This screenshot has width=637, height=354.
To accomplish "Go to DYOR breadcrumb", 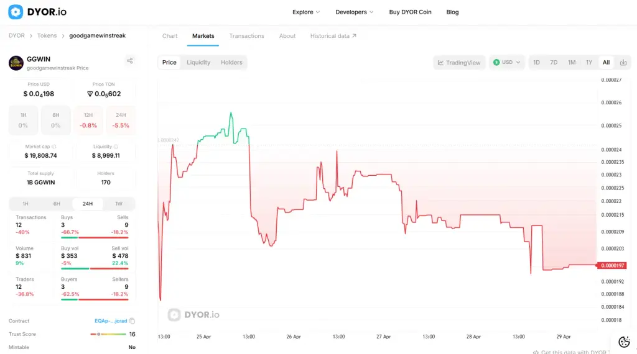I will pos(17,35).
